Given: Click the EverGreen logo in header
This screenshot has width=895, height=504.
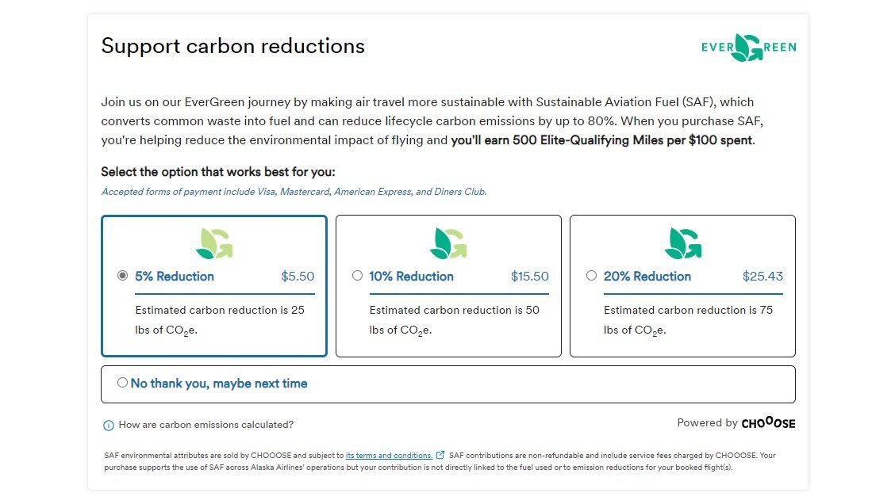Looking at the screenshot, I should coord(748,48).
